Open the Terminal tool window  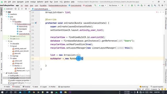pos(26,87)
